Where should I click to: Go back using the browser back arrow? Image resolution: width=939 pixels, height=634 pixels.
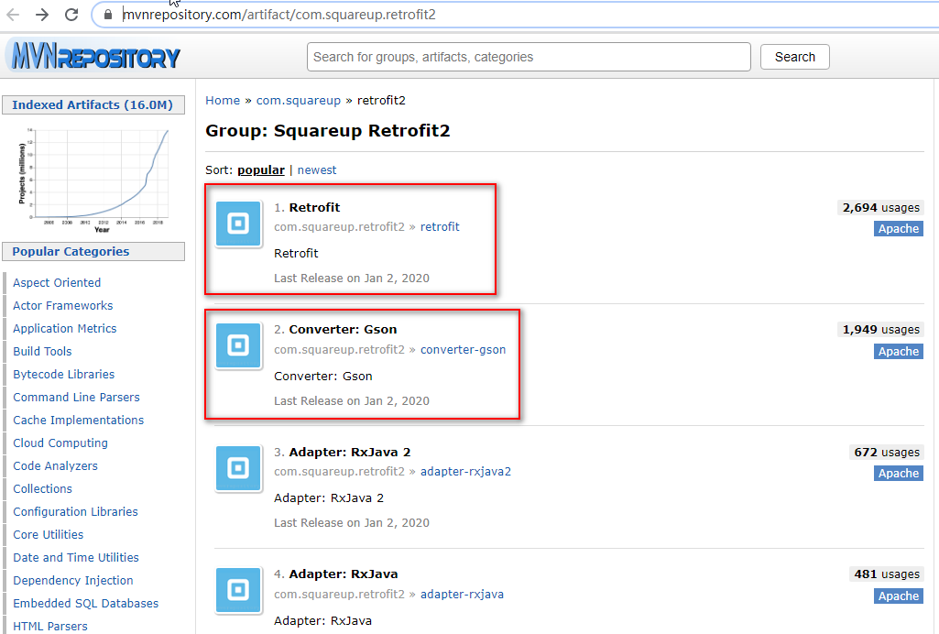click(x=13, y=15)
